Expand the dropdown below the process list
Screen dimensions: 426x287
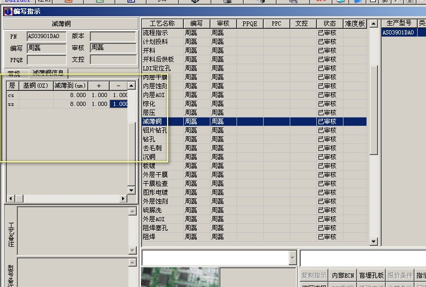[x=292, y=257]
